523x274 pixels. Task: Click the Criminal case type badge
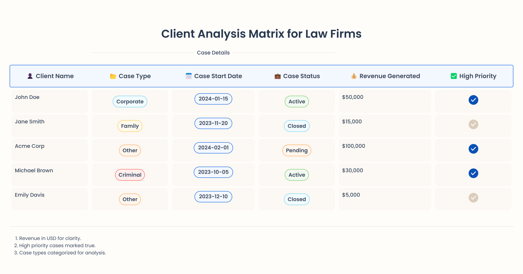(x=130, y=175)
